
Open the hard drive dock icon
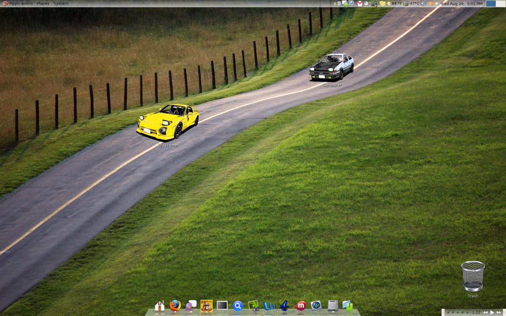(333, 305)
